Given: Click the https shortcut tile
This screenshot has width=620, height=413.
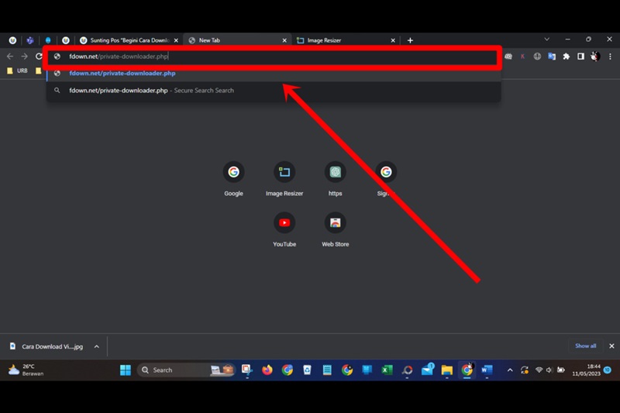Looking at the screenshot, I should (x=335, y=173).
